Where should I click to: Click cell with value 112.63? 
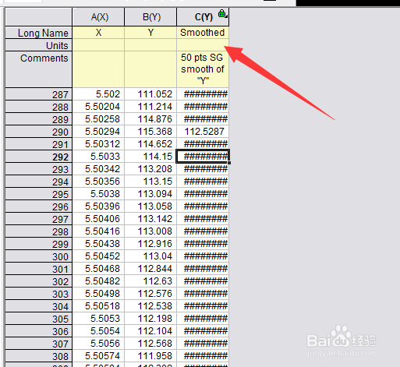click(150, 281)
